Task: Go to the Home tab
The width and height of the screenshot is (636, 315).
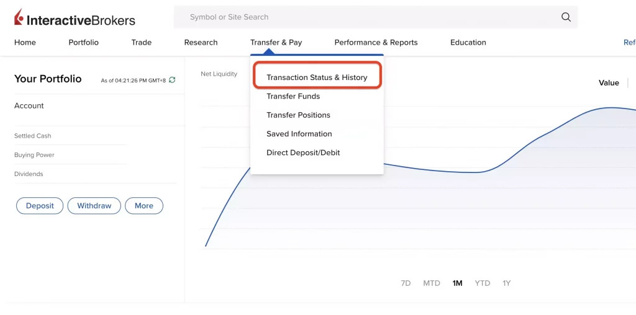Action: click(x=25, y=42)
